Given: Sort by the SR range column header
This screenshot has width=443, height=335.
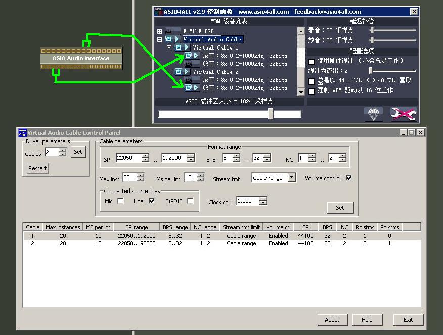Looking at the screenshot, I should [x=137, y=227].
